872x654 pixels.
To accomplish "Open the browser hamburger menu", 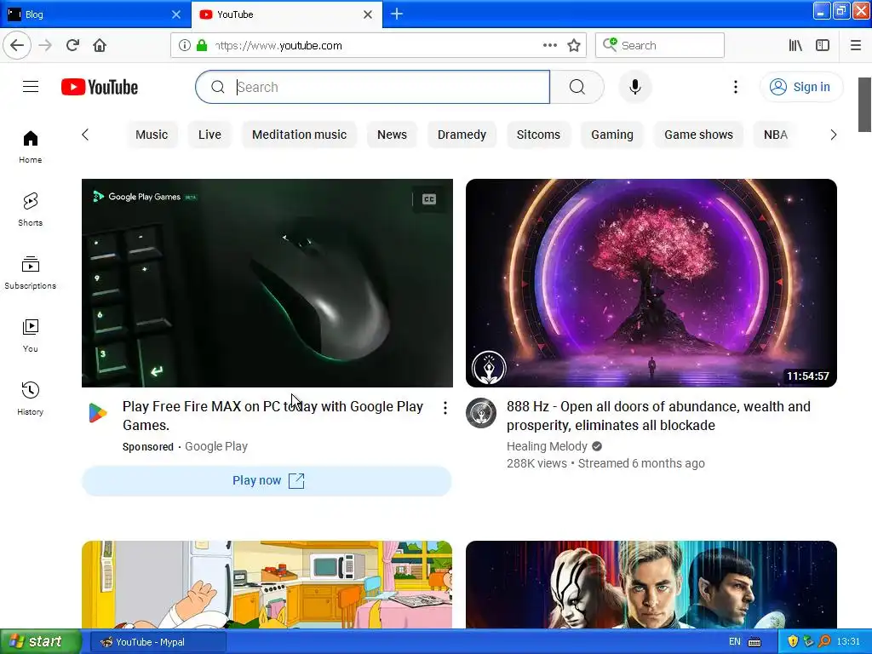I will [x=856, y=46].
